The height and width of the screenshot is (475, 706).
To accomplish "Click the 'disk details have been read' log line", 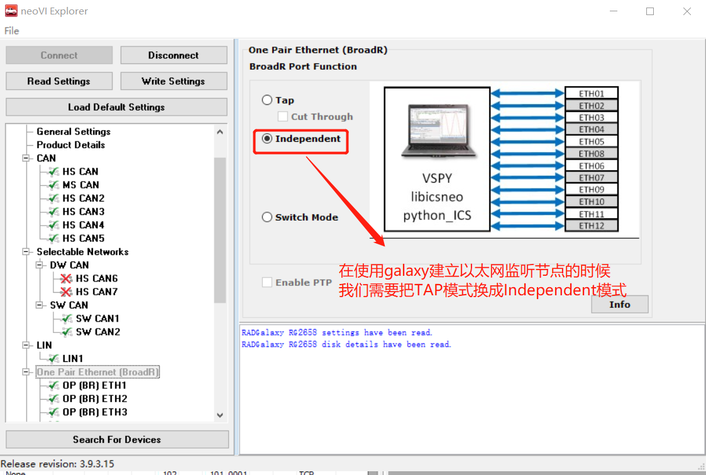I will tap(346, 344).
